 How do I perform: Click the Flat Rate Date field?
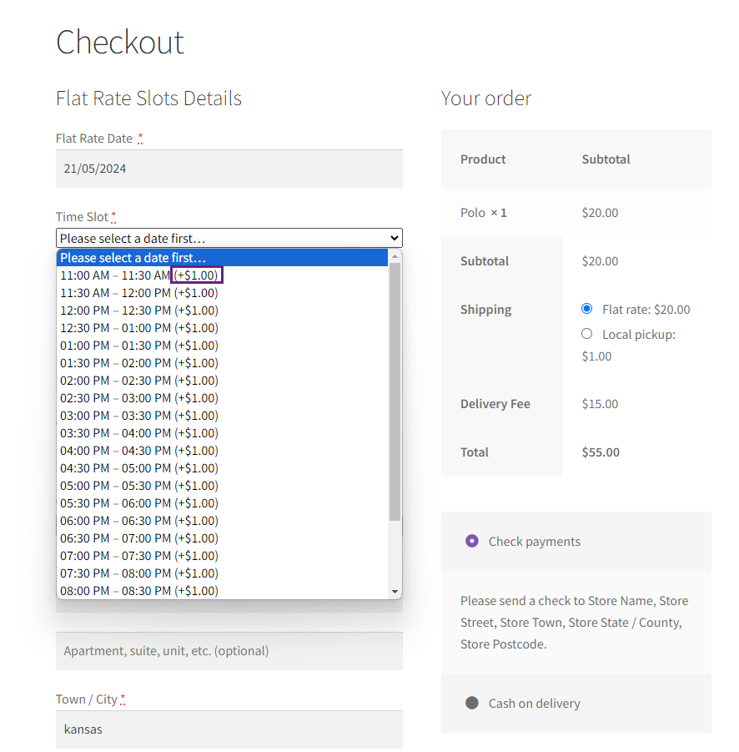[x=229, y=169]
